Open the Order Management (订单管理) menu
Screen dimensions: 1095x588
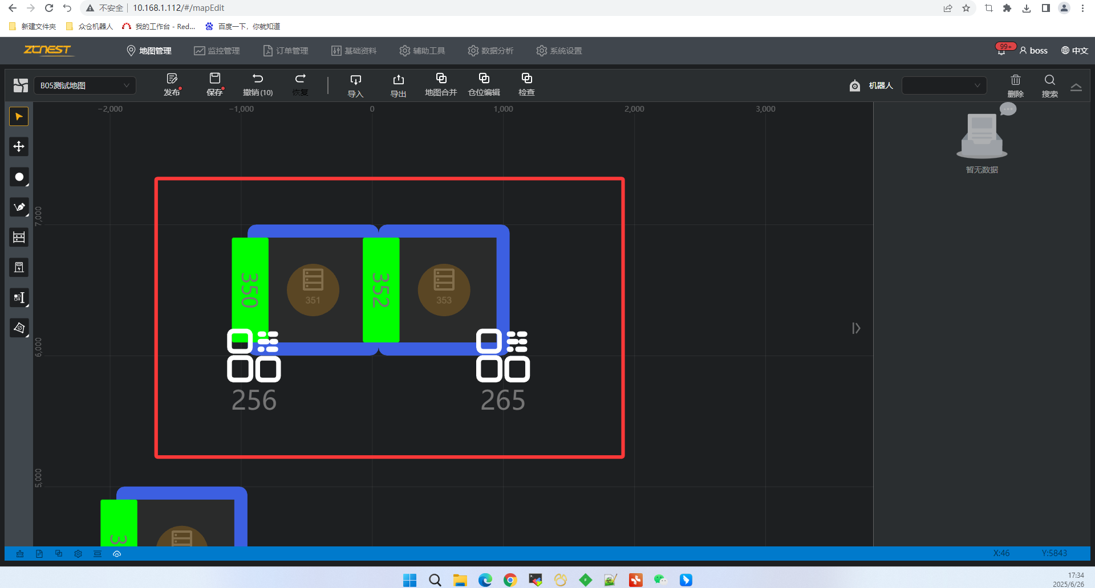pyautogui.click(x=285, y=51)
